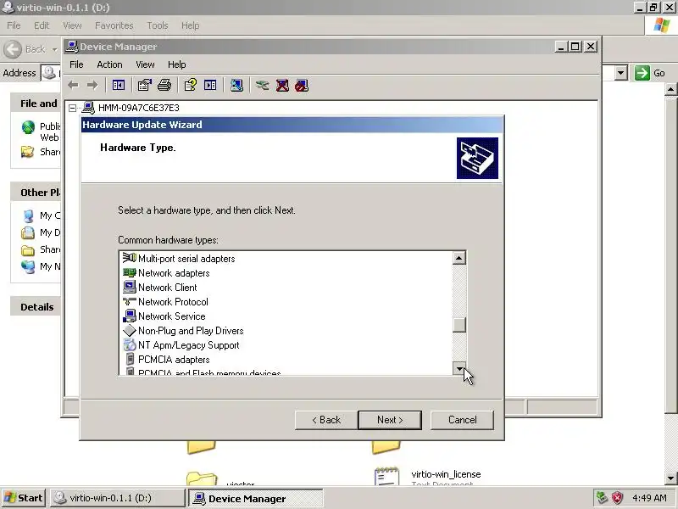Viewport: 678px width, 509px height.
Task: Click the My Documents icon in Other Places
Action: coord(28,232)
